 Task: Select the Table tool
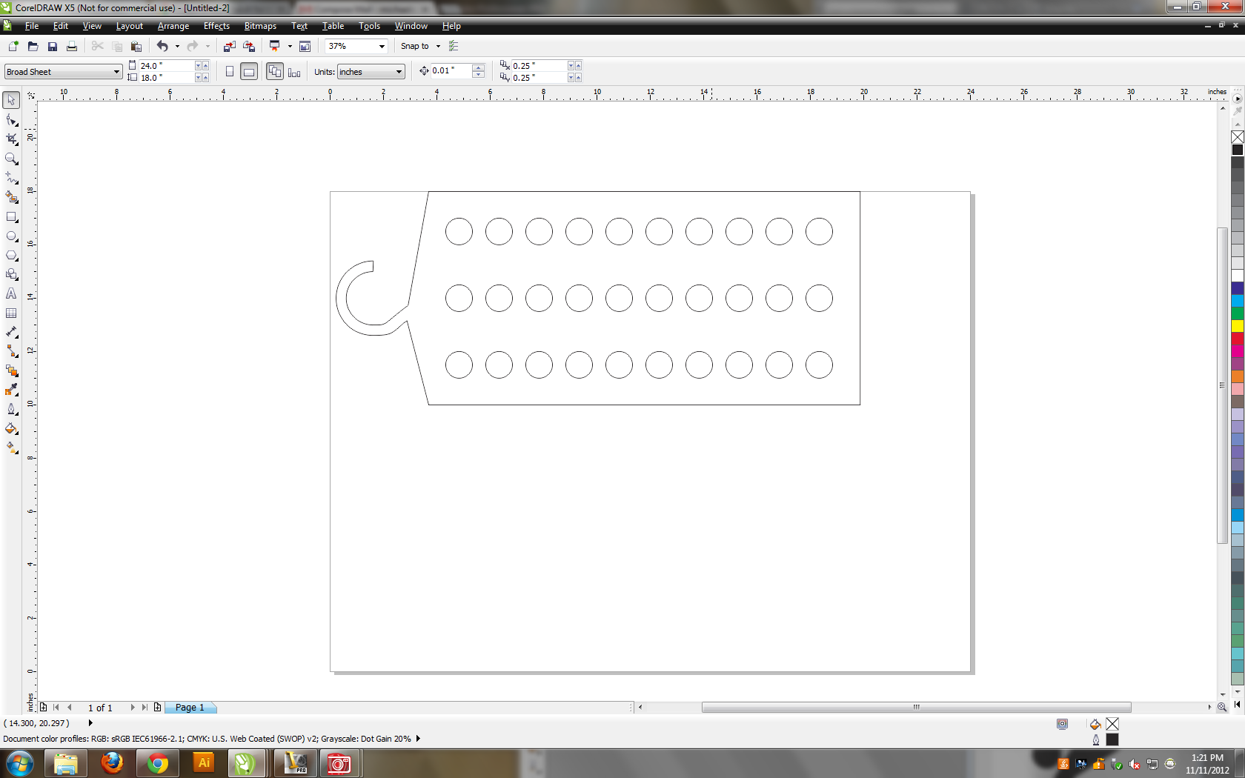point(11,313)
